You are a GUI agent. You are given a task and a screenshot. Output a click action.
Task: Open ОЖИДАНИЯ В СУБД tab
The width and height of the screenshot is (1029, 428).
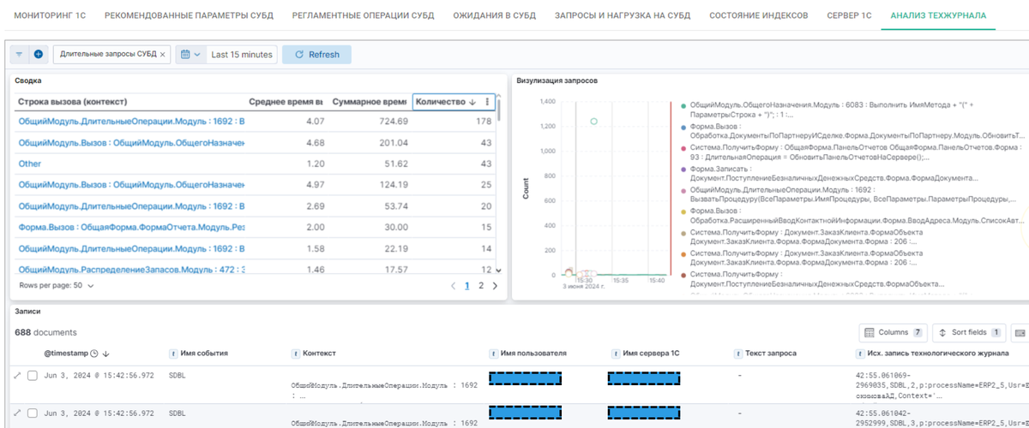(x=495, y=15)
